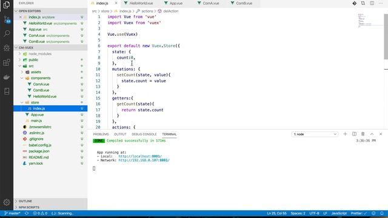Expand the Outline section
The image size is (388, 218).
pyautogui.click(x=50, y=201)
